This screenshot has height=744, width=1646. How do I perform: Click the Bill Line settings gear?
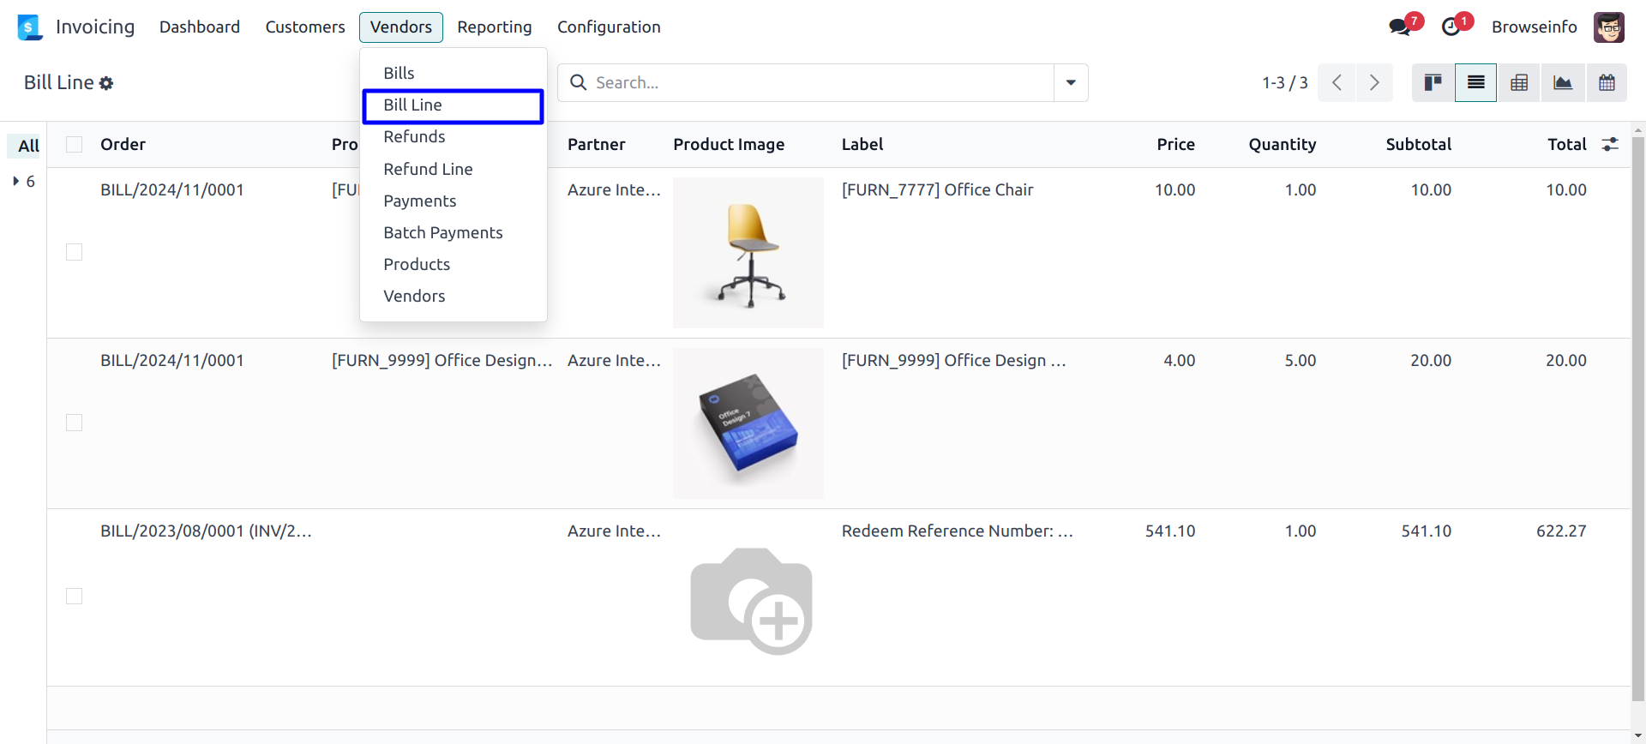point(106,83)
